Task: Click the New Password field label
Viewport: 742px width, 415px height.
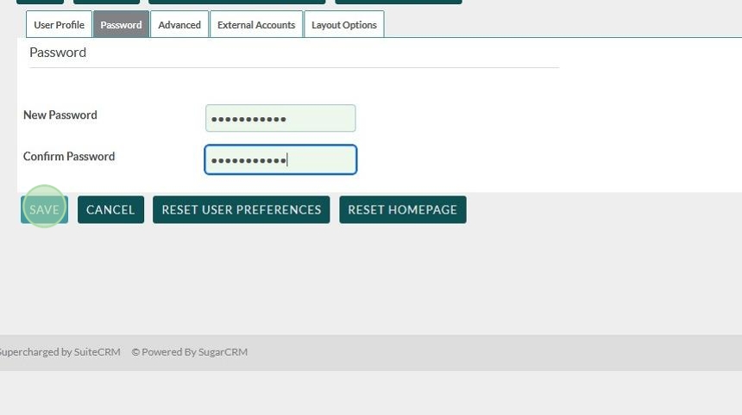Action: 60,115
